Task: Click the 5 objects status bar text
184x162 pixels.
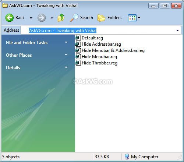Action: click(x=11, y=157)
